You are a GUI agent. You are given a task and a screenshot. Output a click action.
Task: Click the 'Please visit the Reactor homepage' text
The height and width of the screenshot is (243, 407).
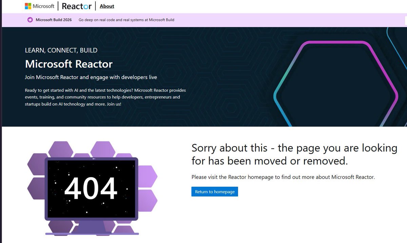pos(283,177)
